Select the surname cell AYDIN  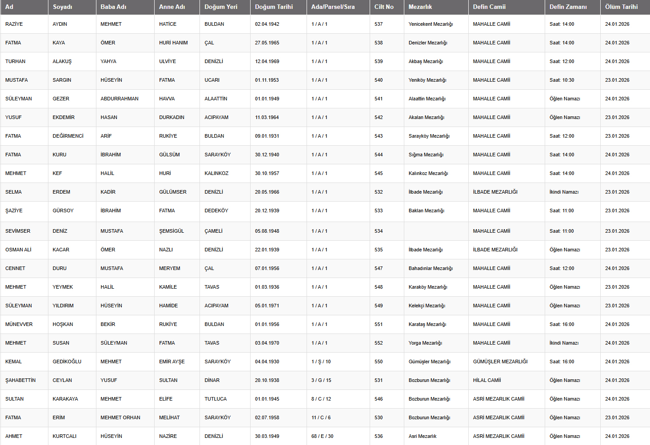pyautogui.click(x=60, y=24)
